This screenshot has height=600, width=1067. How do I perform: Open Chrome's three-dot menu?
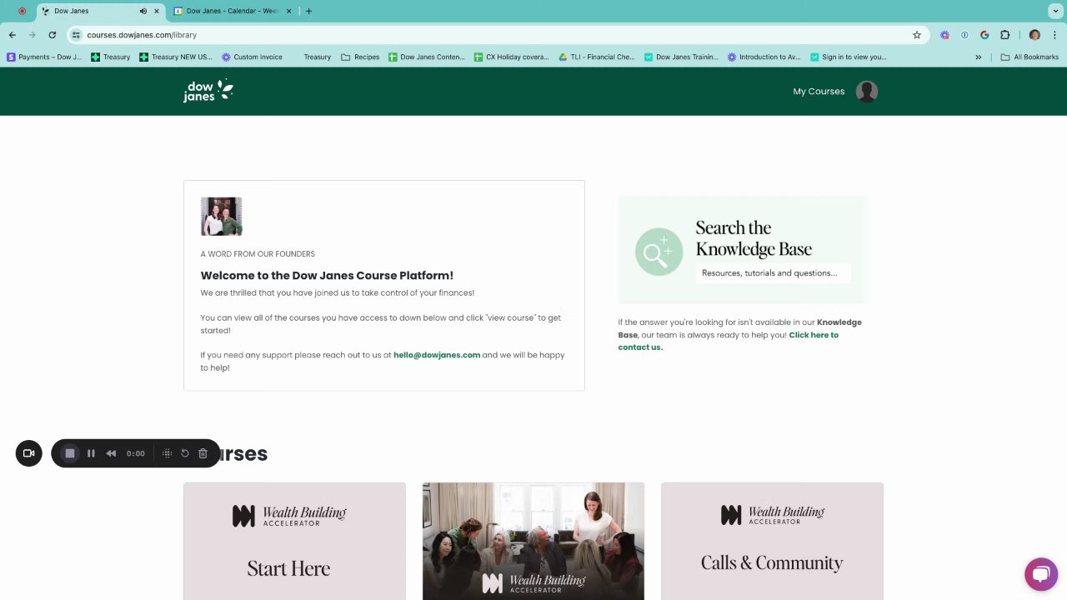pos(1054,35)
